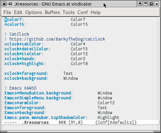The width and height of the screenshot is (161, 133).
Task: Click the vertical scrollbar on the right edge
Action: (x=158, y=69)
